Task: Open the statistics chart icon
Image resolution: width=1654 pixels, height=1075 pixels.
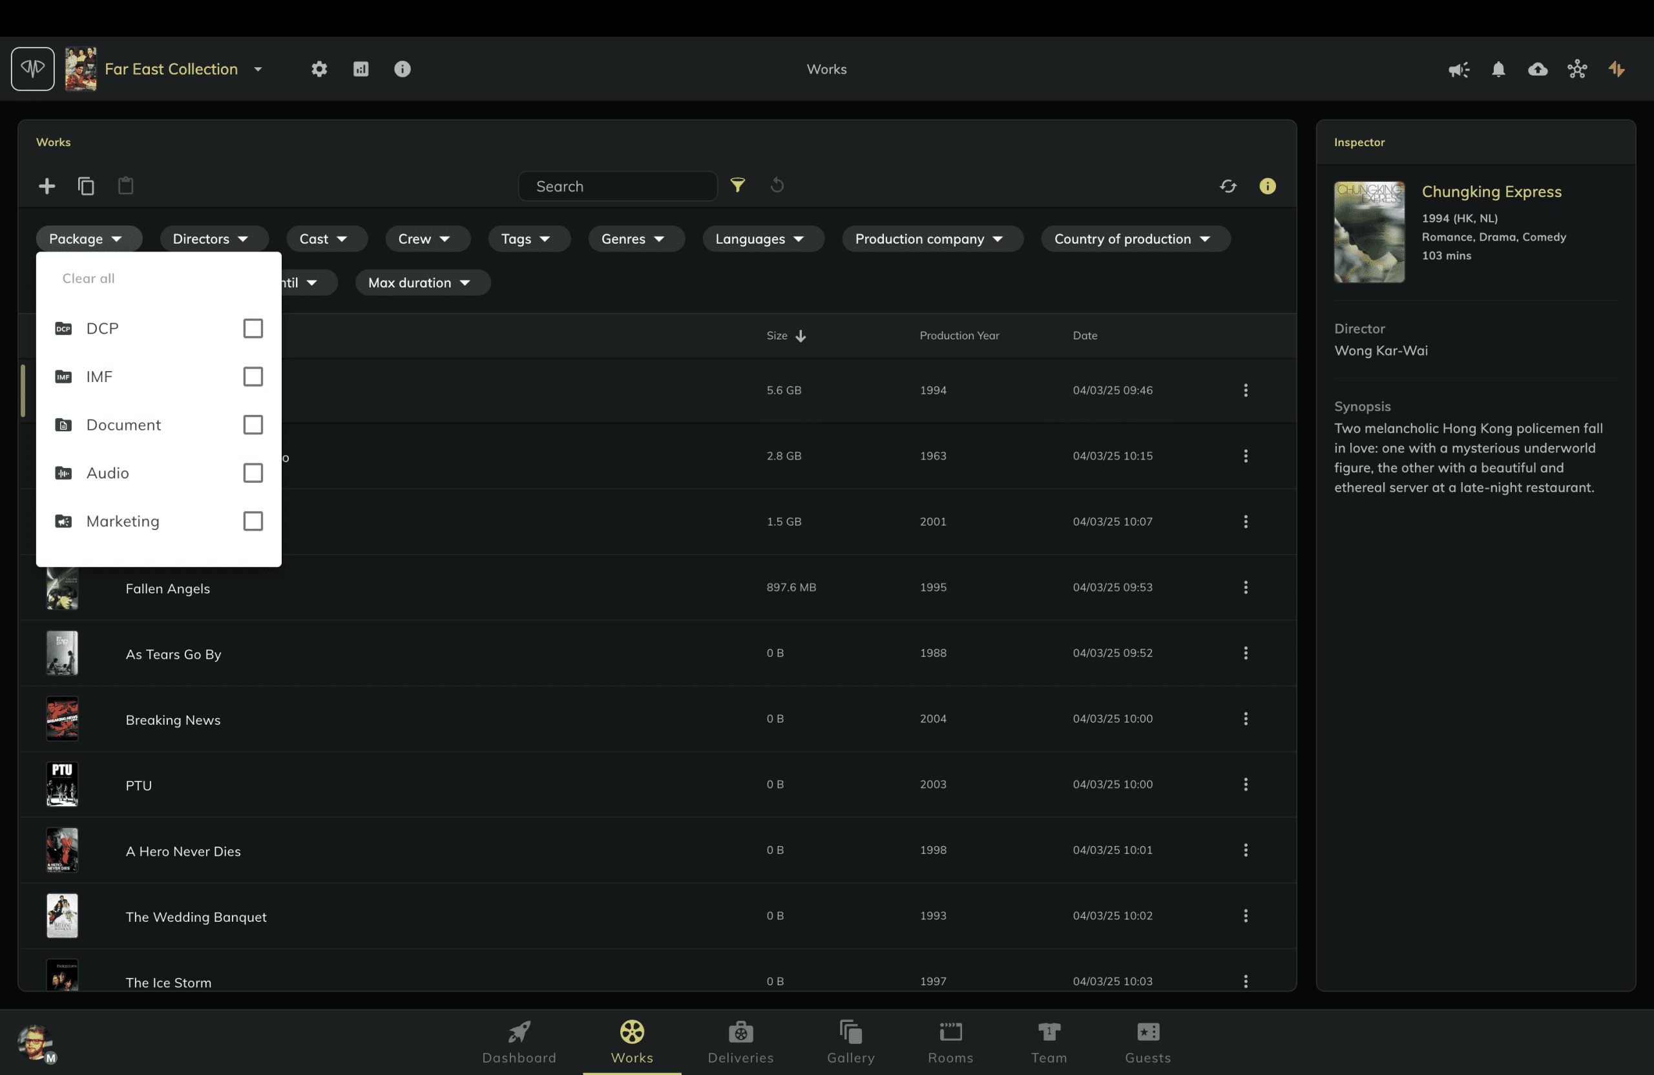Action: [361, 69]
